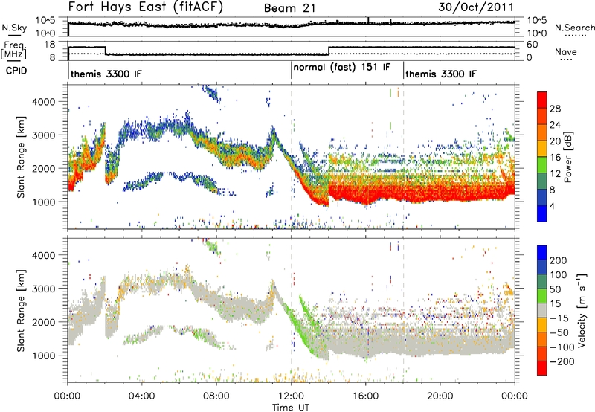
Task: Click the red top segment of the Power color bar
Action: click(x=542, y=100)
